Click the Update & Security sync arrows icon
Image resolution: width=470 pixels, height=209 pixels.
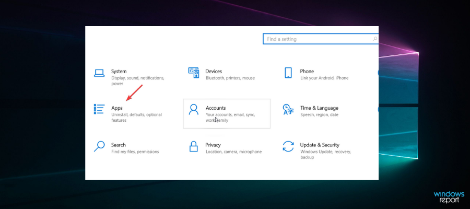click(288, 146)
